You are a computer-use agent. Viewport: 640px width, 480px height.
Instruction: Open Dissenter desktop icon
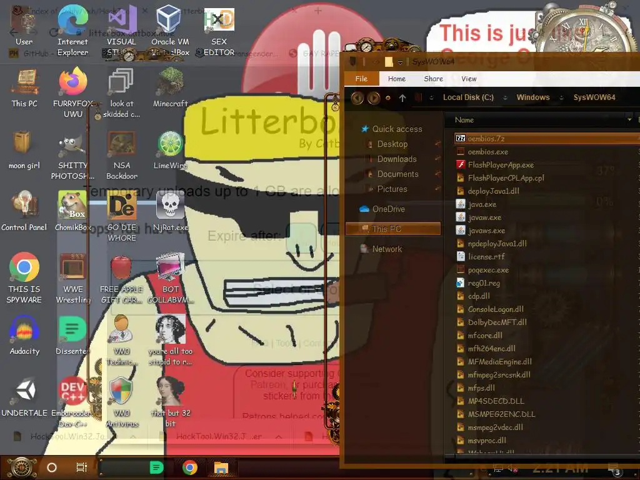(x=72, y=336)
